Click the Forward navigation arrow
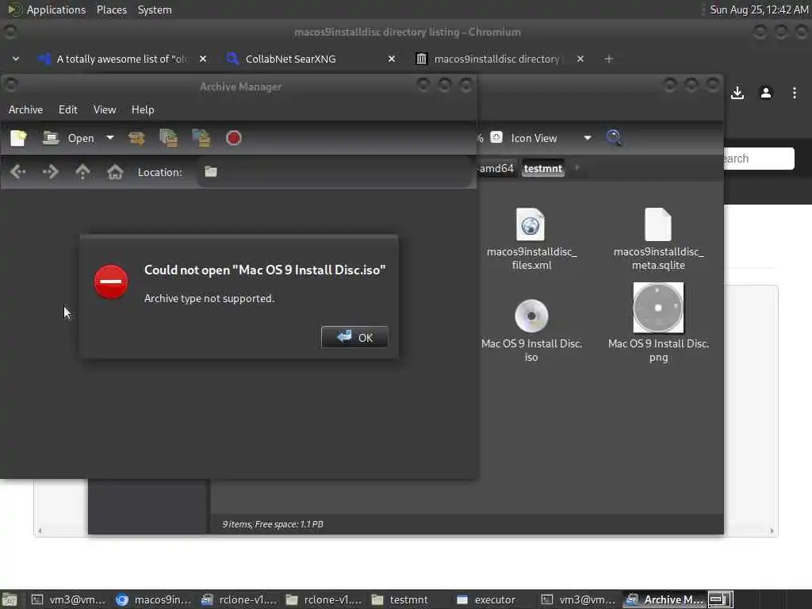The height and width of the screenshot is (609, 812). click(x=50, y=172)
